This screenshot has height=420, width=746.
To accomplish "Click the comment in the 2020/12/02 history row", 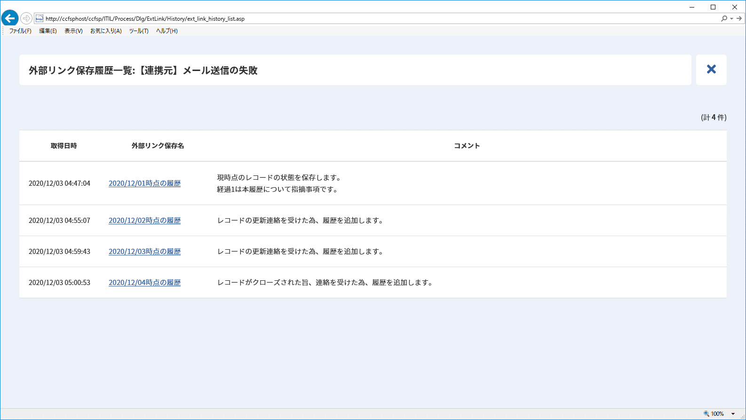I will pos(301,221).
